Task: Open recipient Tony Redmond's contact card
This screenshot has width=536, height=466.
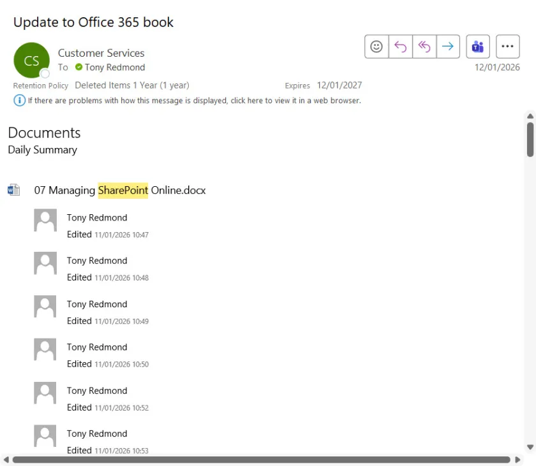Action: click(115, 67)
